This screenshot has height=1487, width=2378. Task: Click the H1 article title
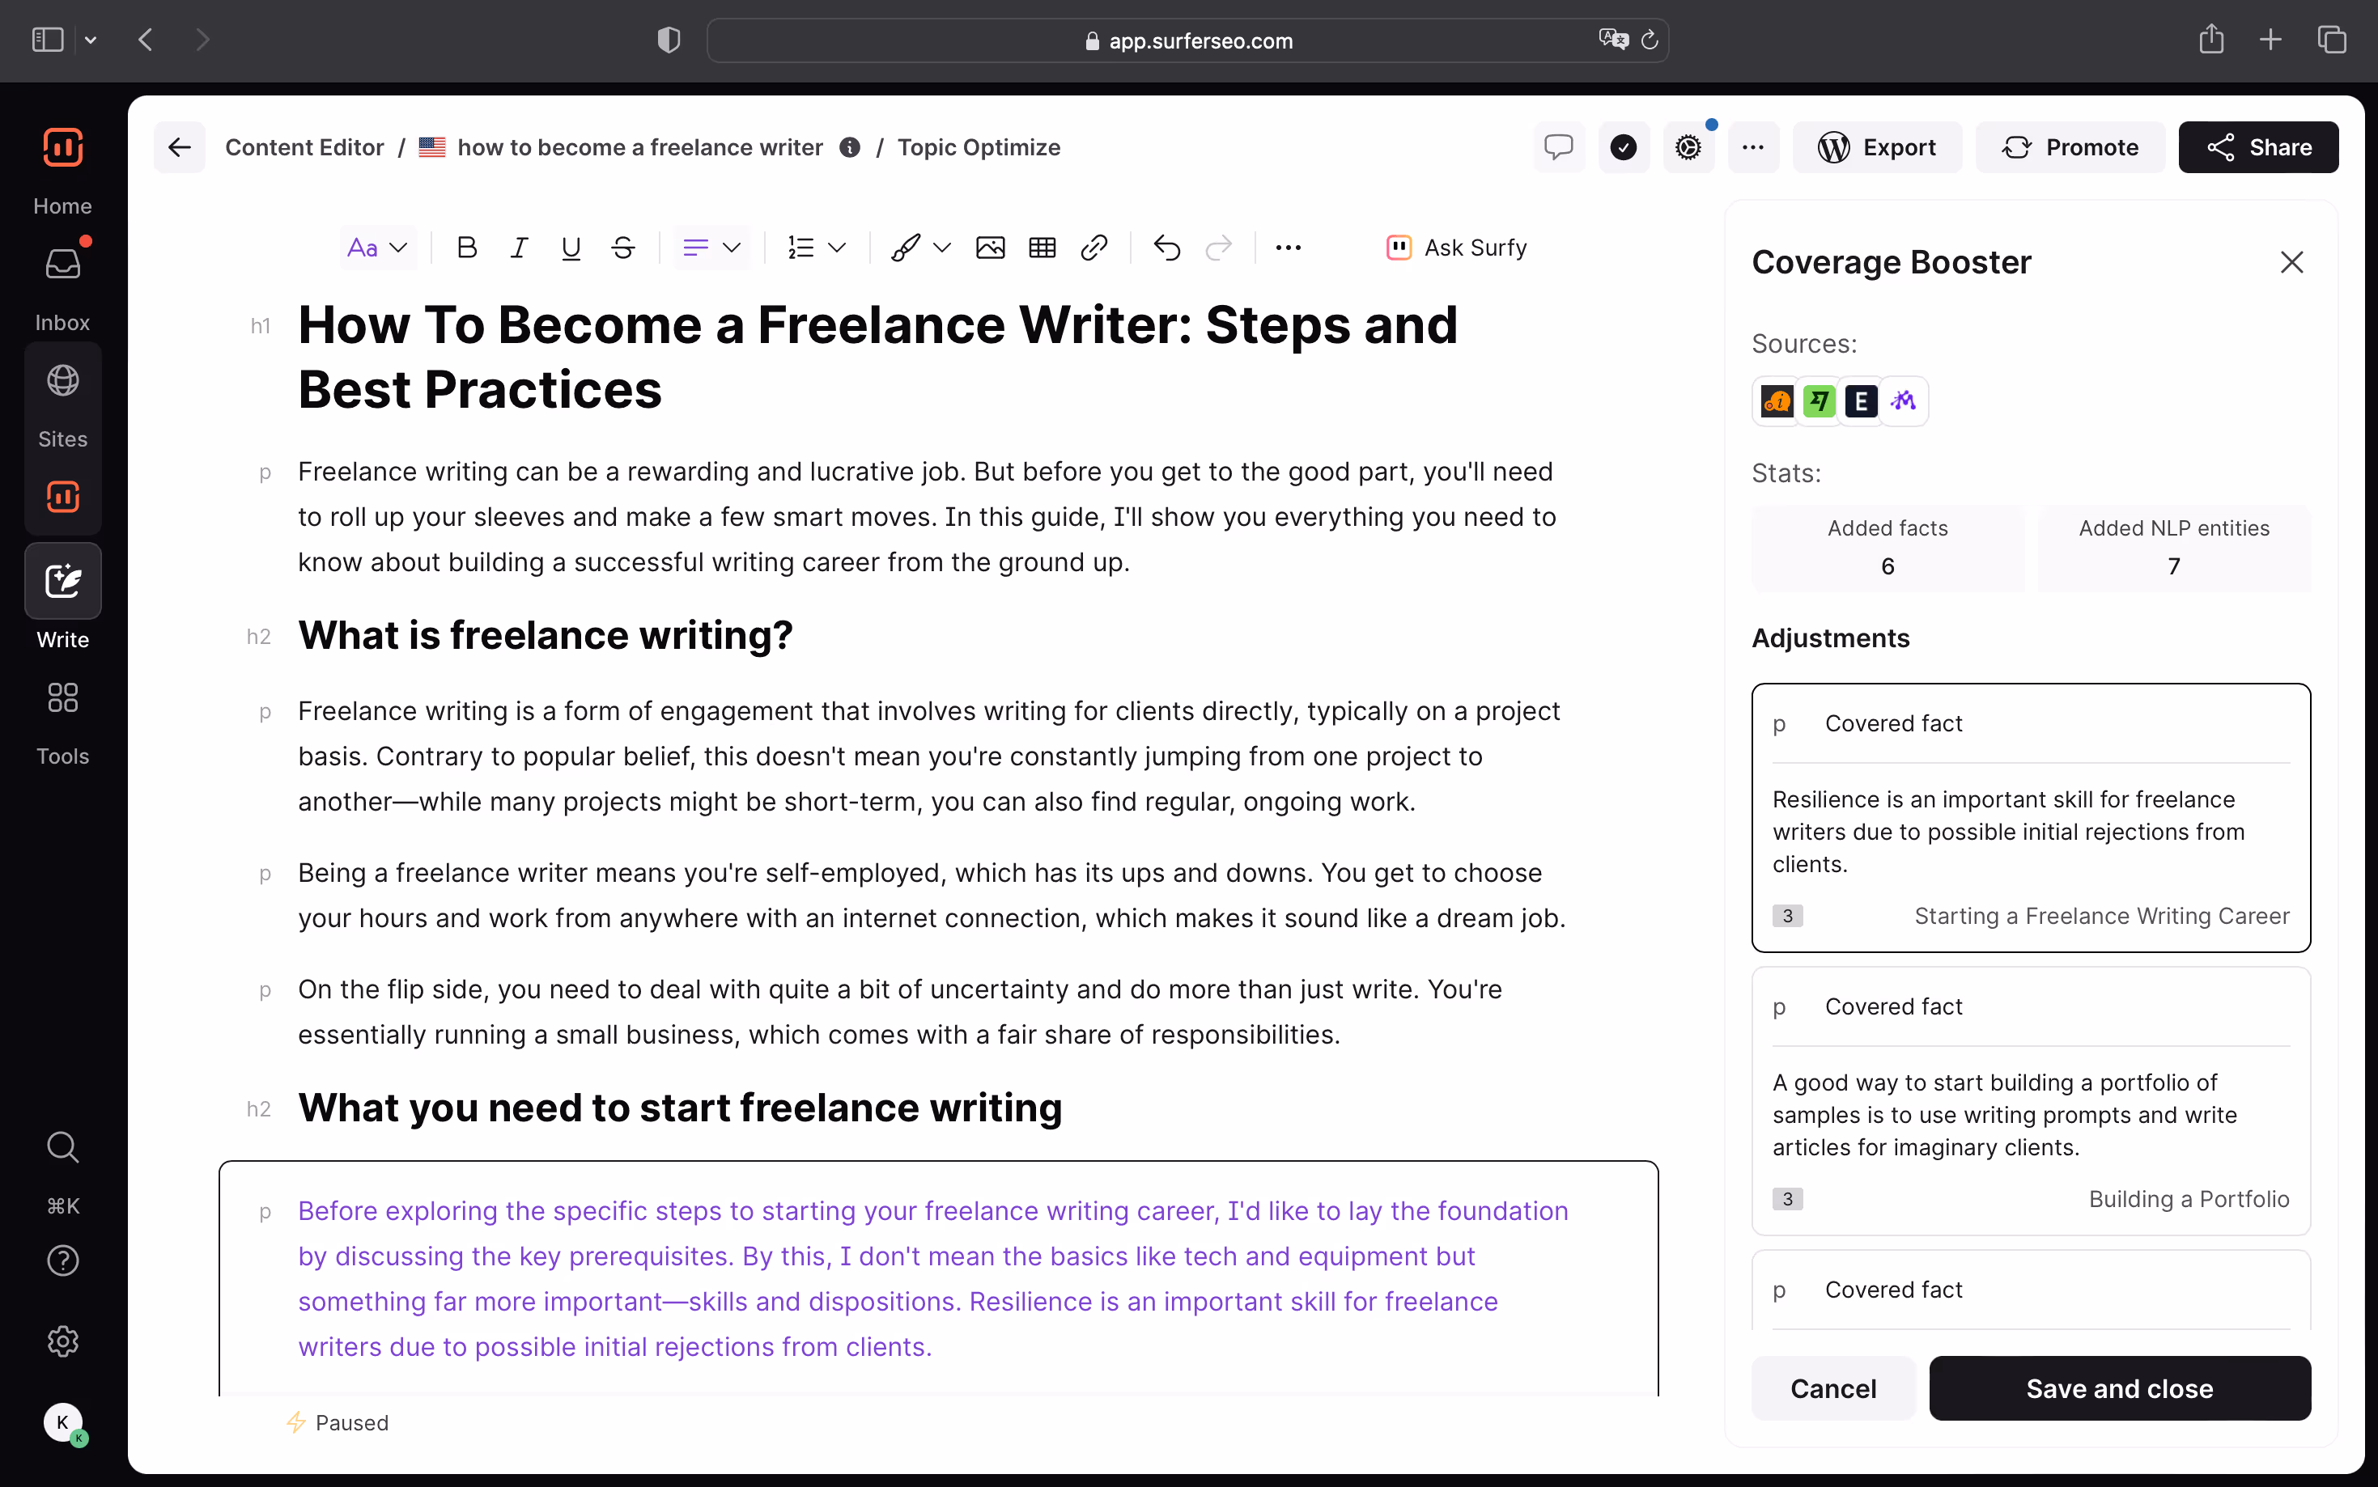click(x=877, y=357)
